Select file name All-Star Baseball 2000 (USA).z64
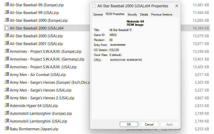 tap(37, 28)
